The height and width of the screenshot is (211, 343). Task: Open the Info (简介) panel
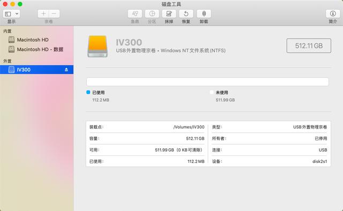click(x=333, y=14)
